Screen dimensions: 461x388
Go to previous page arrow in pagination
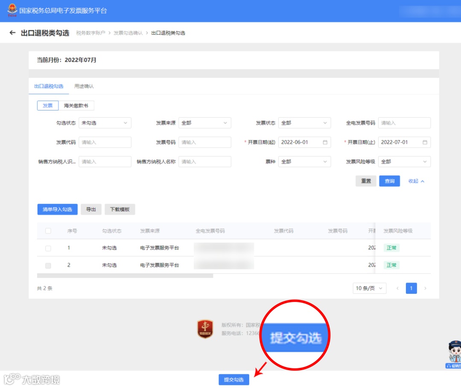(x=397, y=288)
